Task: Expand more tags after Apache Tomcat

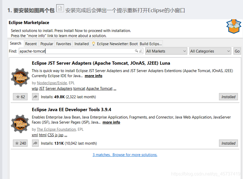Action: coord(115,89)
